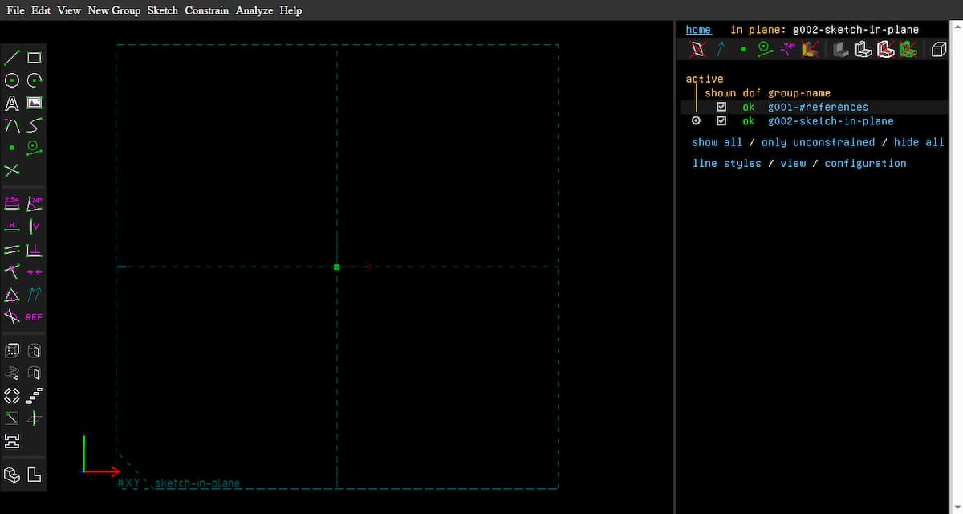963x514 pixels.
Task: Open g001-#references group page
Action: (818, 107)
